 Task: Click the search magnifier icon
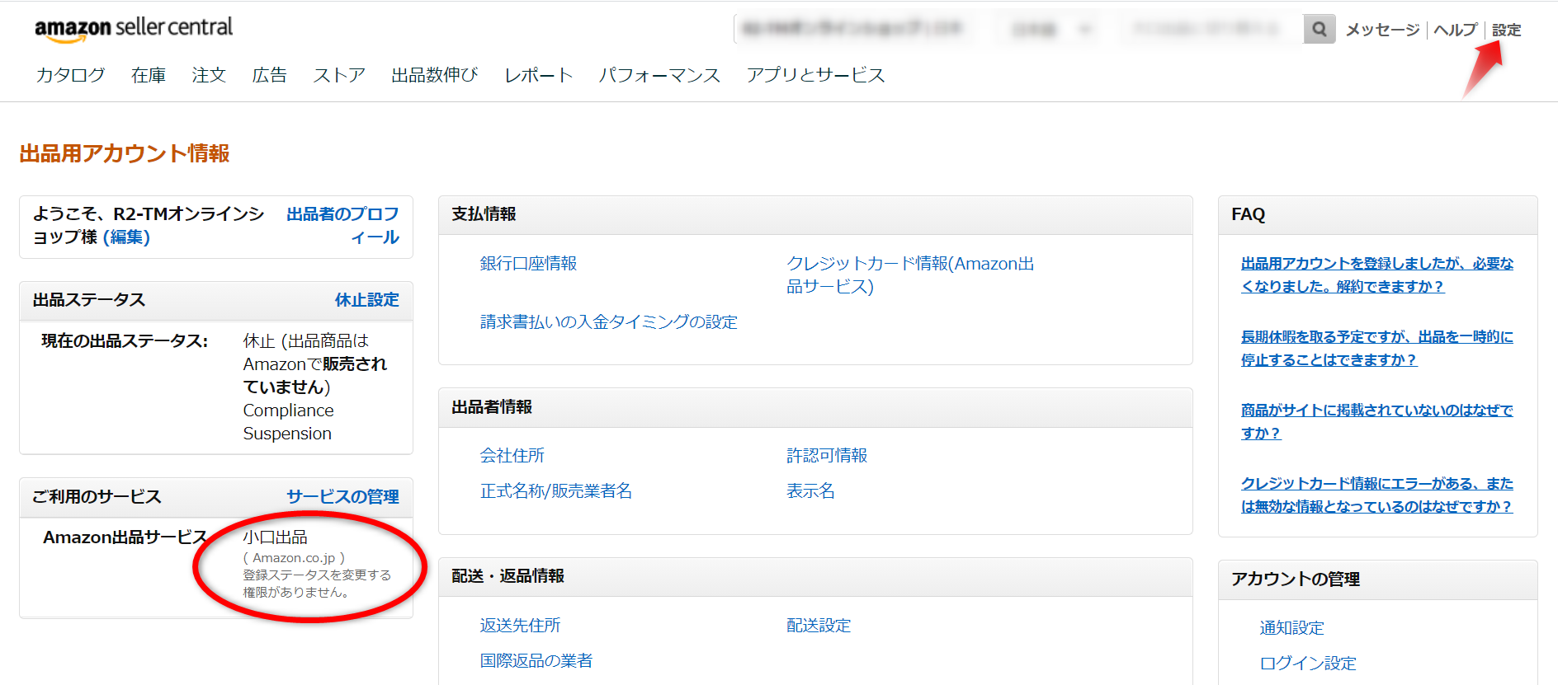click(1319, 30)
